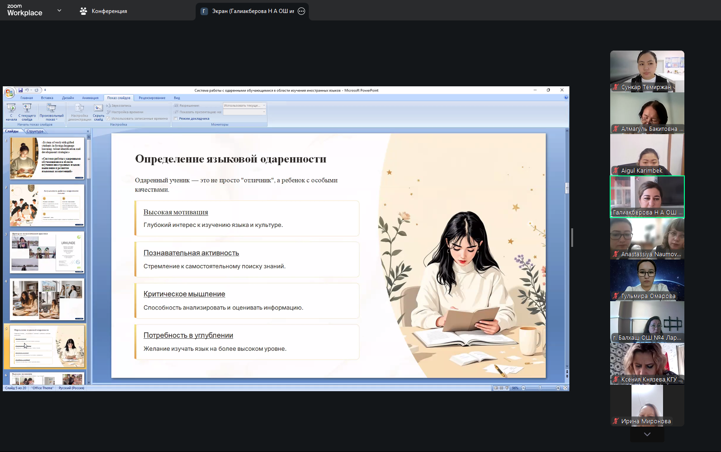The height and width of the screenshot is (452, 721).
Task: Click slideshow view icon in status bar
Action: (x=507, y=388)
